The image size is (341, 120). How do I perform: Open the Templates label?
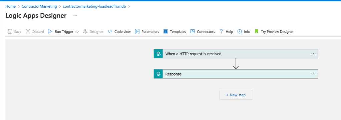[x=178, y=32]
